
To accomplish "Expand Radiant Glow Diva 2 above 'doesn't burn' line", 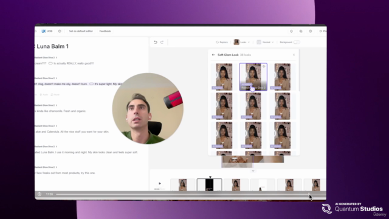I will pos(46,78).
